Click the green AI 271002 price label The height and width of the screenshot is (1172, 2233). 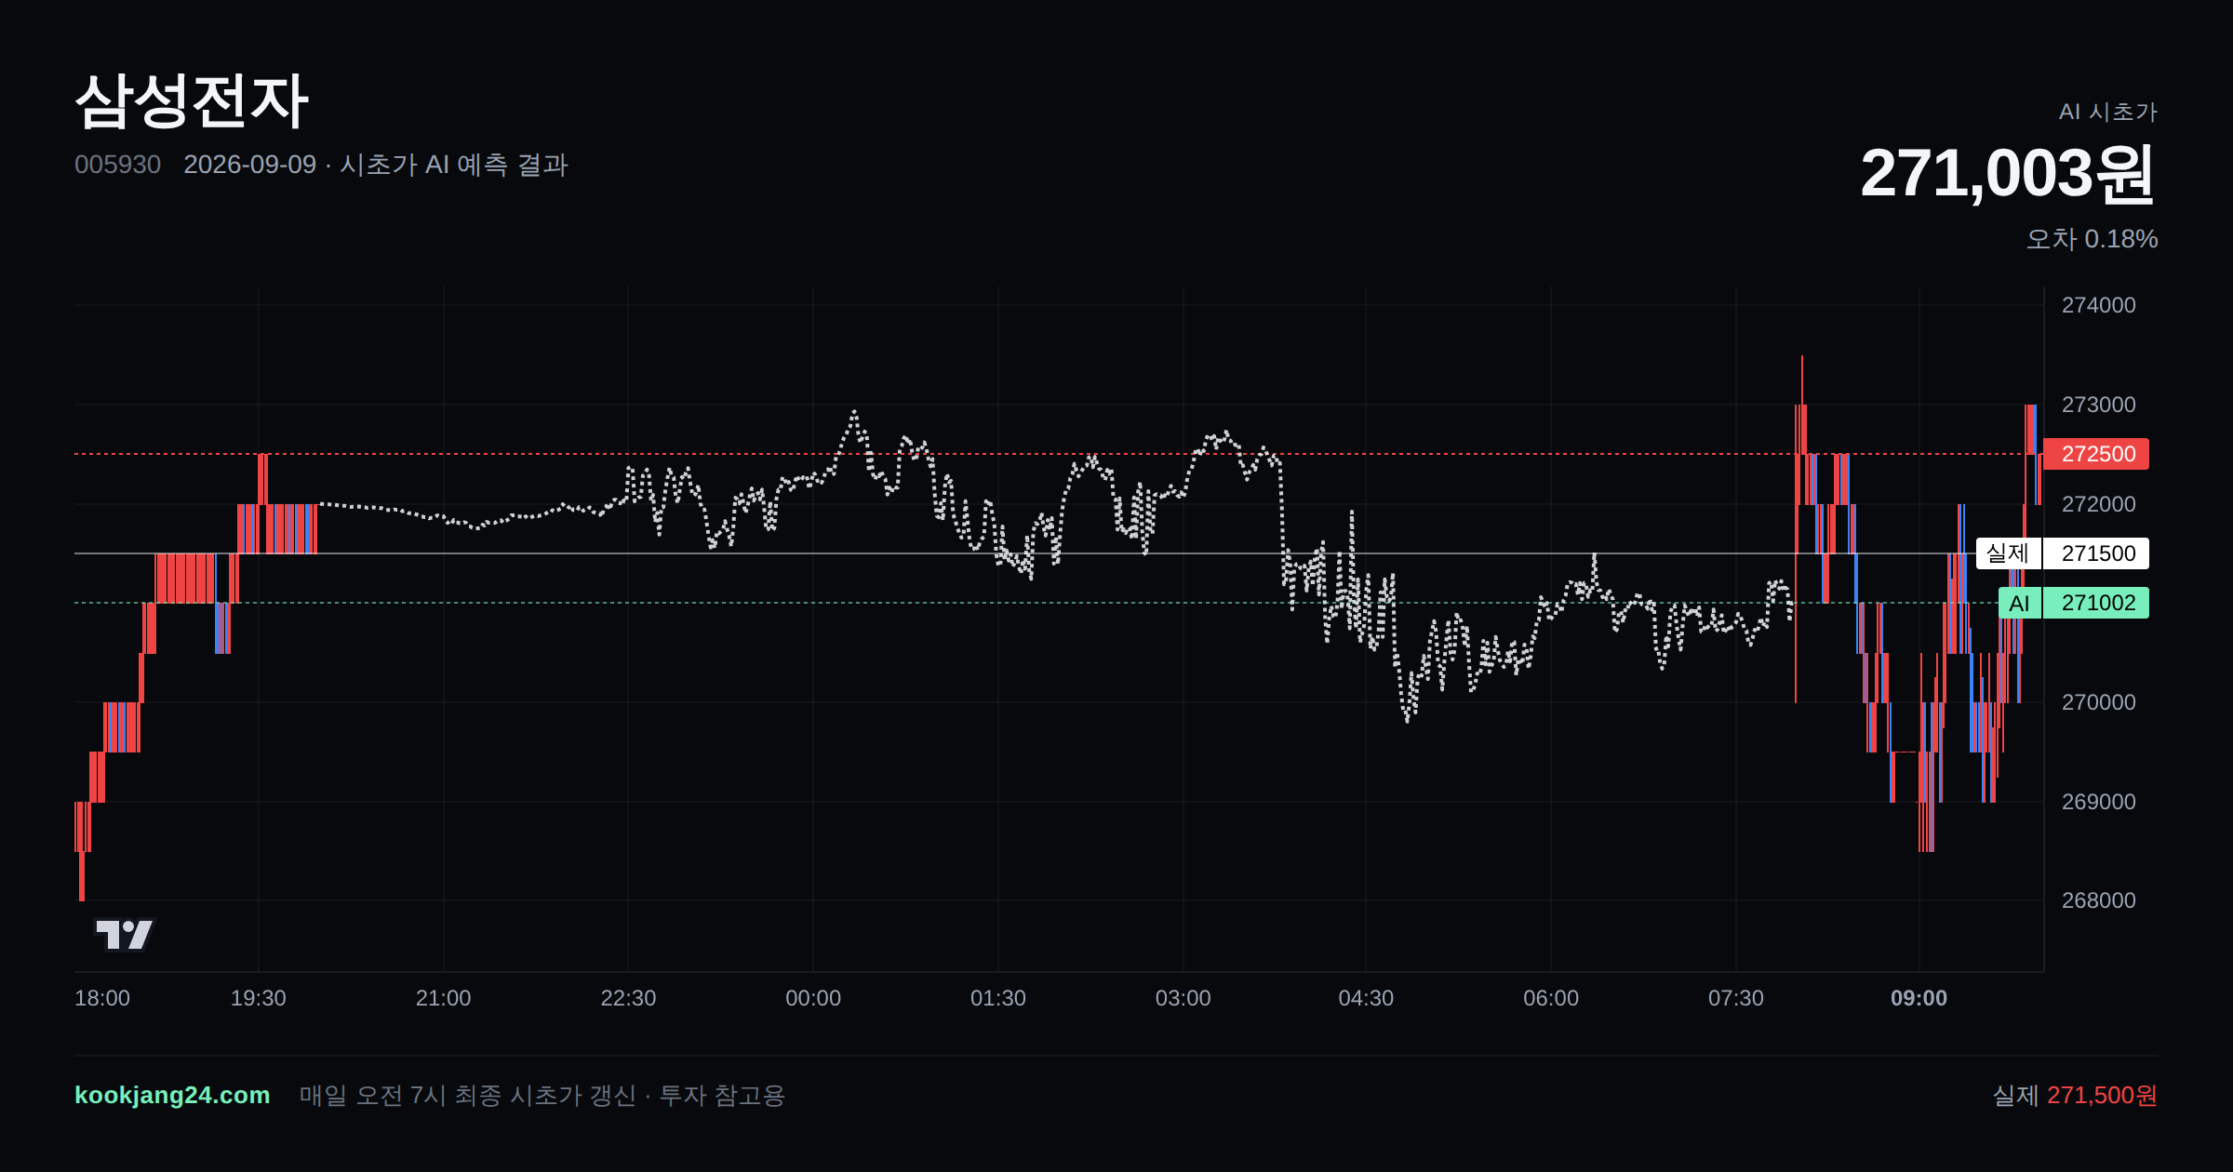[2074, 603]
